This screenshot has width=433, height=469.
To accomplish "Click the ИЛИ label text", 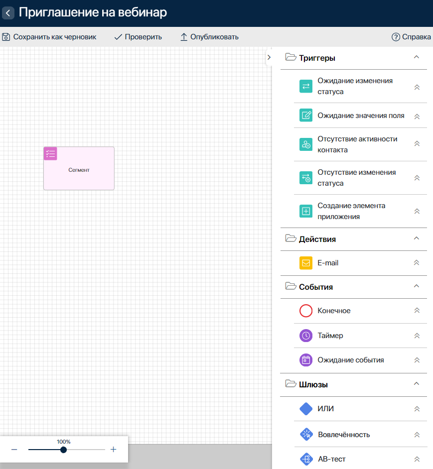I will pos(325,409).
